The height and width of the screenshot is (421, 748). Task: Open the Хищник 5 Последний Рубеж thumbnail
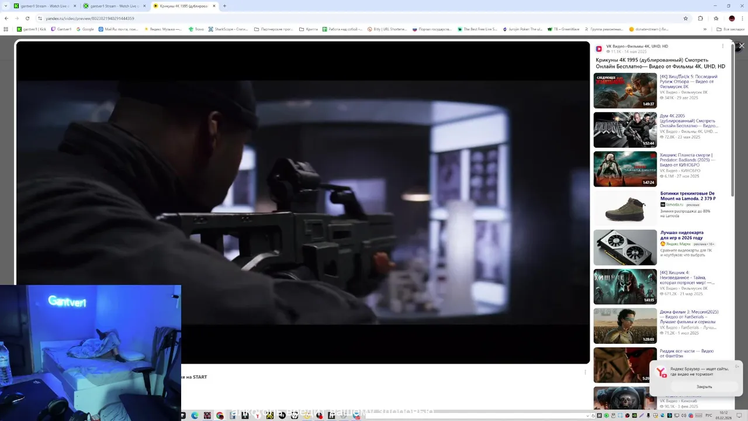pos(625,91)
